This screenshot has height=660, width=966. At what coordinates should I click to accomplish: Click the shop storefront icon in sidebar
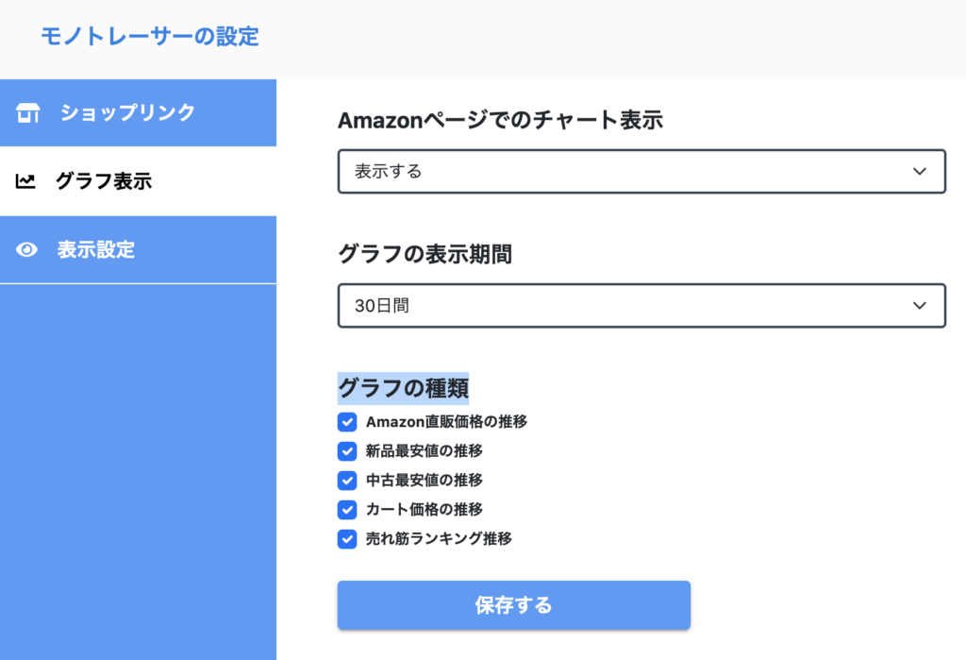pos(28,113)
